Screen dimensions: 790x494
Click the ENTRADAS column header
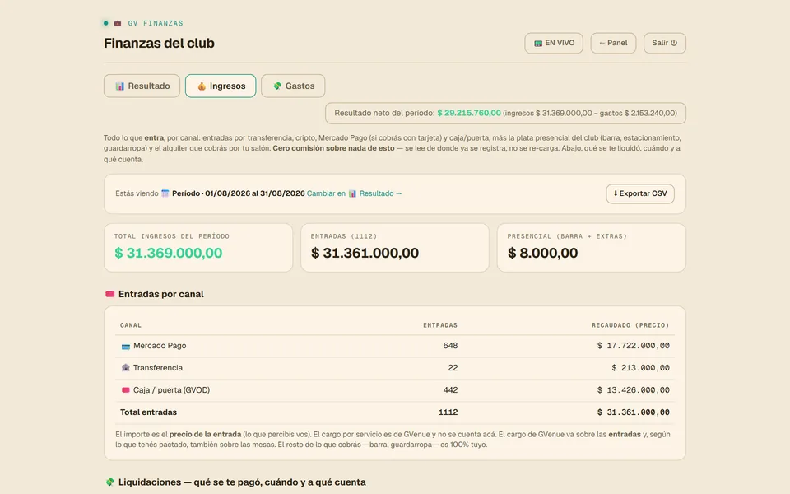[x=440, y=325]
